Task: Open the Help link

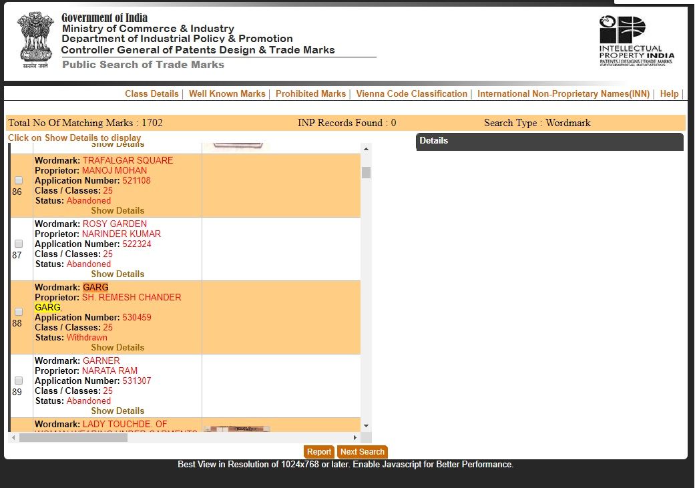Action: (669, 93)
